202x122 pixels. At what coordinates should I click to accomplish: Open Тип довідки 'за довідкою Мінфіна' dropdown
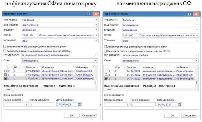tap(196, 55)
